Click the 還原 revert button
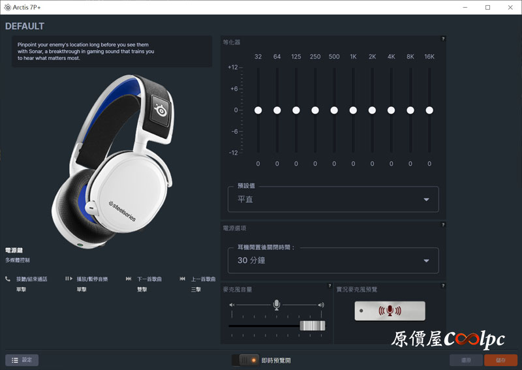 (x=465, y=360)
